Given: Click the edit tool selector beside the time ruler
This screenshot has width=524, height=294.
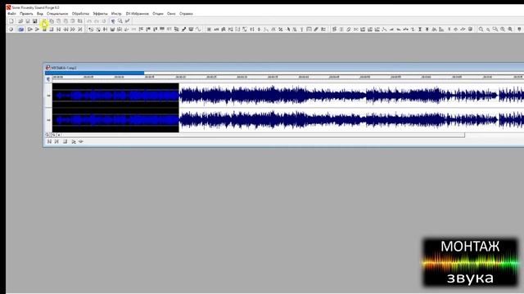Looking at the screenshot, I should pos(48,79).
